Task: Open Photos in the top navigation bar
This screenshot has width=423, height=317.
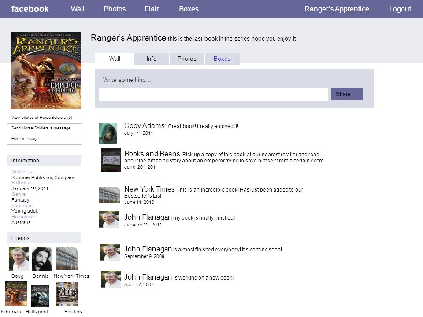Action: pos(115,9)
